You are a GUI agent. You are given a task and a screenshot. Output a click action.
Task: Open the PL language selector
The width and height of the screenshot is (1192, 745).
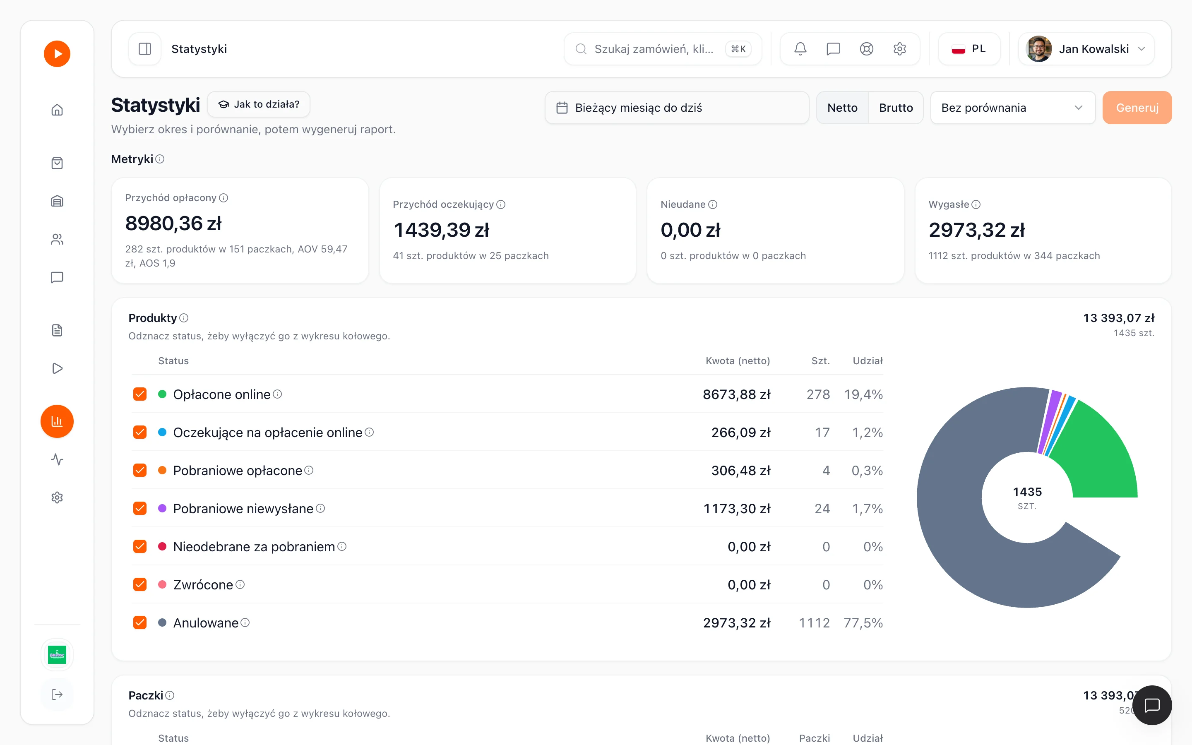tap(969, 49)
